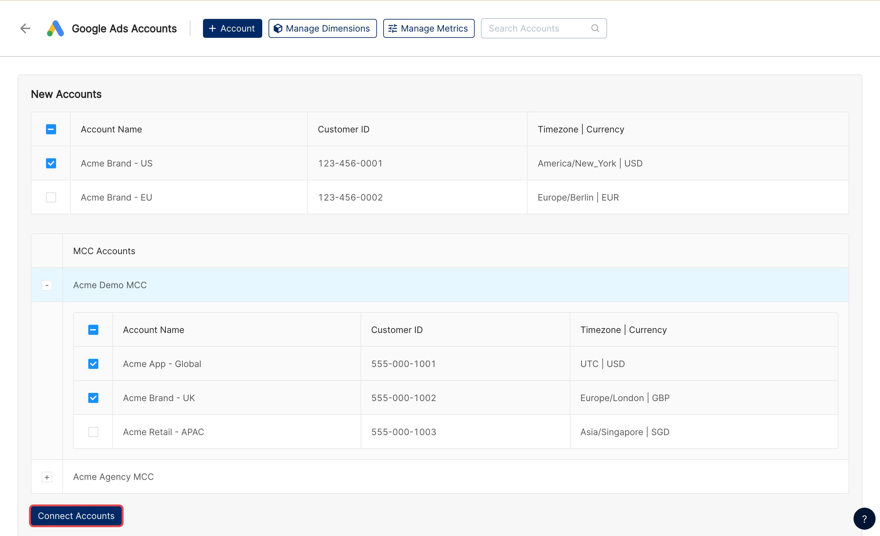Click Acme Brand - EU account name
This screenshot has width=880, height=536.
[x=116, y=197]
